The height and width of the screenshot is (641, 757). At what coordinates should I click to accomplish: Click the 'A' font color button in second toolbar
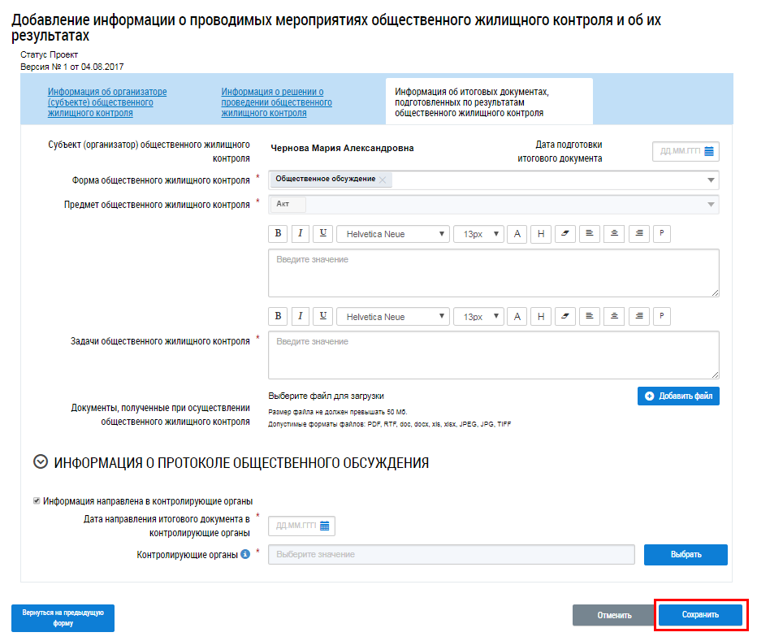(517, 317)
